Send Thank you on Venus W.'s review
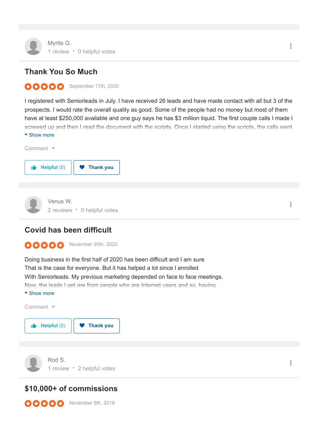Screen dimensions: 309x437 (97, 326)
